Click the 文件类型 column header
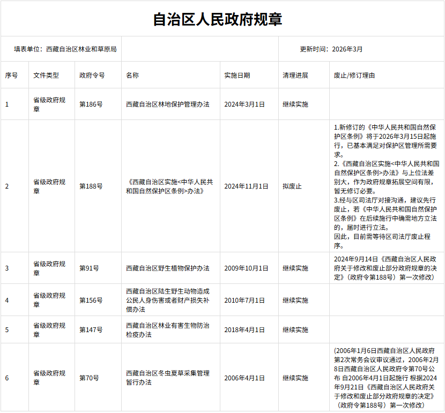The height and width of the screenshot is (413, 445). (46, 76)
